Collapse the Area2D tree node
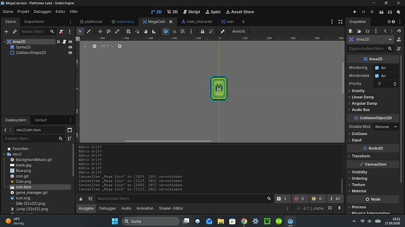 (4, 42)
